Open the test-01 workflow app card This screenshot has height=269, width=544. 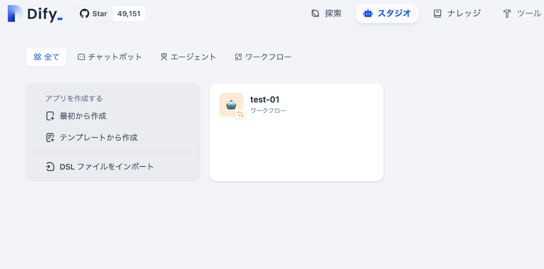pos(296,132)
